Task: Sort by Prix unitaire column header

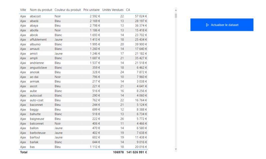Action: click(91, 10)
